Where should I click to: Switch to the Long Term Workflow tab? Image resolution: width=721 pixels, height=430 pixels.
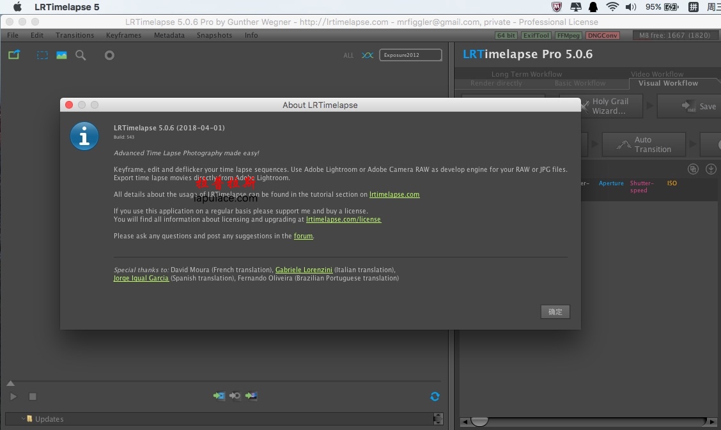527,74
